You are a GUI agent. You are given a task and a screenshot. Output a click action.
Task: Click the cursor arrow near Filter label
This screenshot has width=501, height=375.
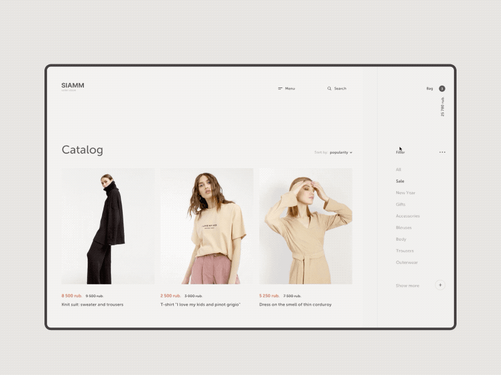[401, 148]
